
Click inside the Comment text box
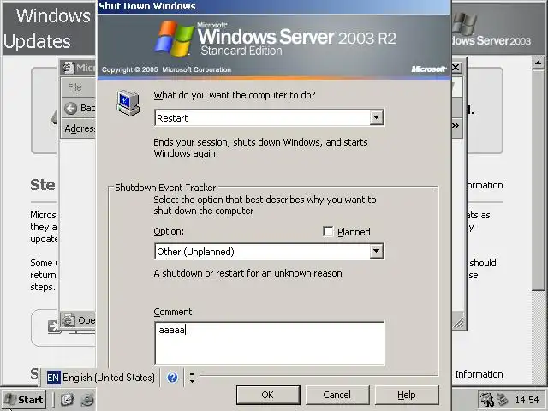(269, 343)
